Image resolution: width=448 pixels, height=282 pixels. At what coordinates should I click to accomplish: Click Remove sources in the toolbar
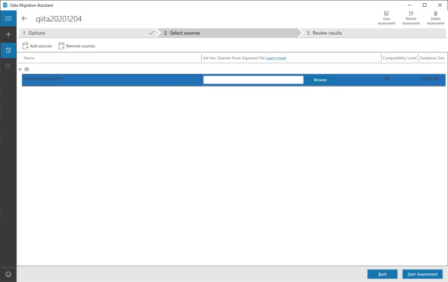tap(77, 46)
